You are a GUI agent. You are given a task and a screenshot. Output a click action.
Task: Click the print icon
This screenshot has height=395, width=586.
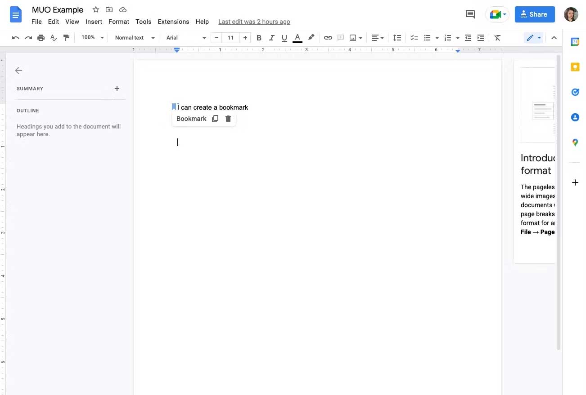coord(41,38)
